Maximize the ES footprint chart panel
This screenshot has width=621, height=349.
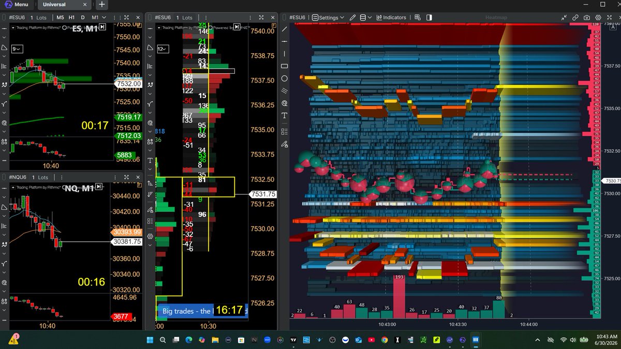pyautogui.click(x=261, y=18)
